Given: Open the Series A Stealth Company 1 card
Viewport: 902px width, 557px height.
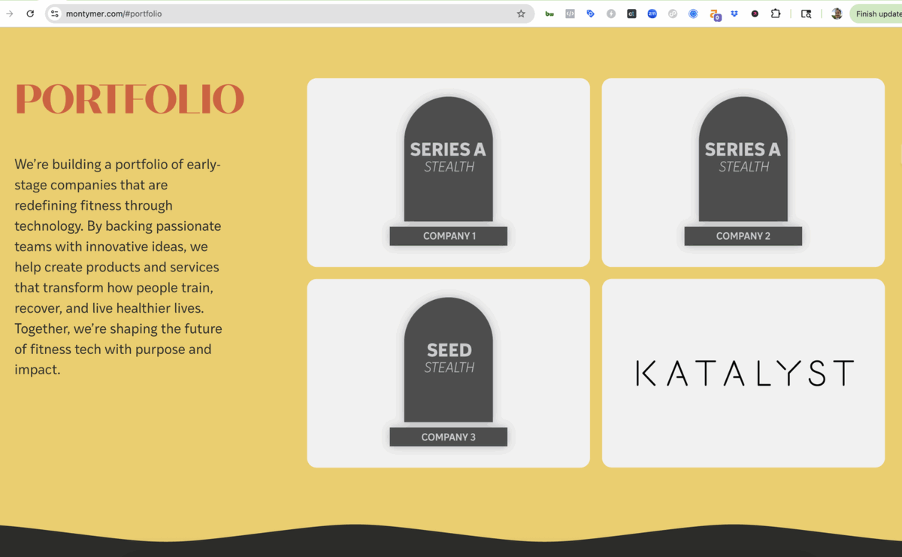Looking at the screenshot, I should tap(449, 172).
